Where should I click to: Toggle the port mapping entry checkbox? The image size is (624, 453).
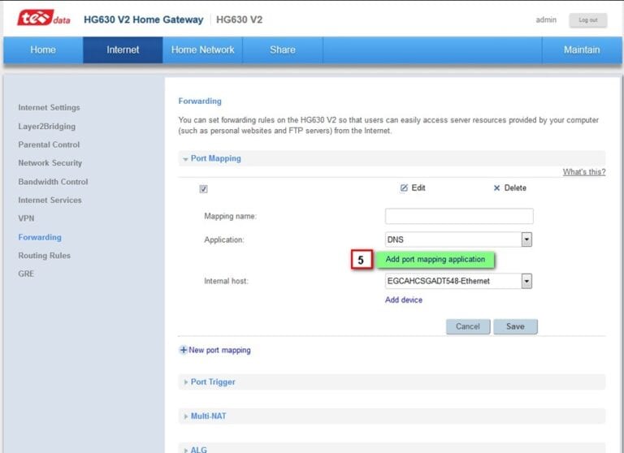point(203,188)
